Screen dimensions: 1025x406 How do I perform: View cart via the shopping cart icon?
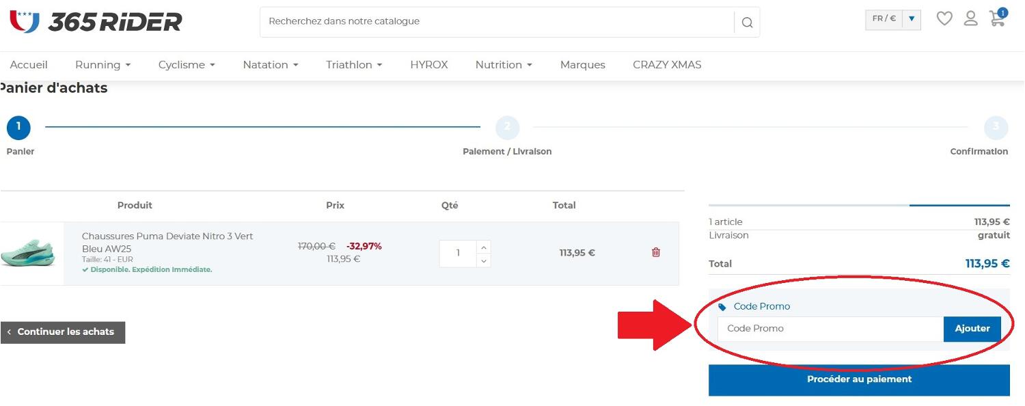click(x=996, y=20)
